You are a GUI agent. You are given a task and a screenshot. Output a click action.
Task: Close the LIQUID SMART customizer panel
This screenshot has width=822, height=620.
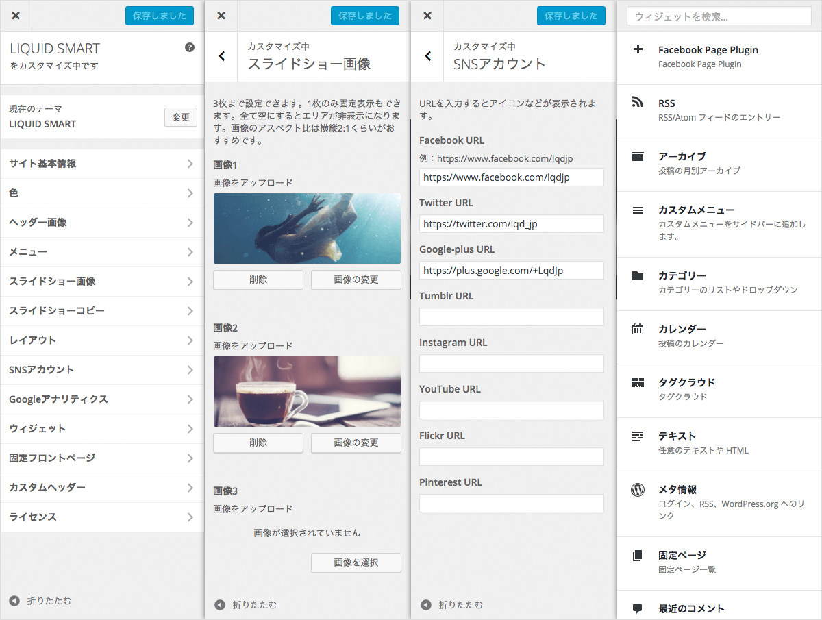click(x=16, y=16)
